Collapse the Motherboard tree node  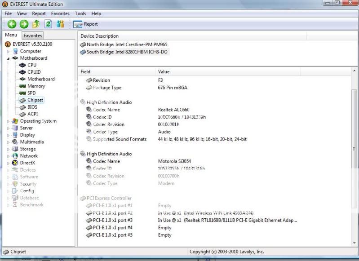[x=8, y=58]
